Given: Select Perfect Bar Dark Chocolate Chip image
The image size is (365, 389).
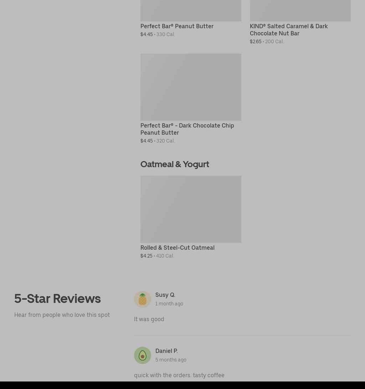Looking at the screenshot, I should (x=191, y=87).
